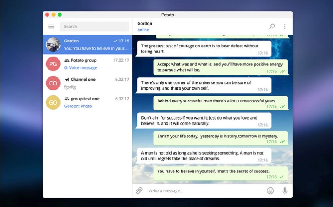Click the message about believing in yourself
Screen dimensions: 333x207
click(x=213, y=171)
